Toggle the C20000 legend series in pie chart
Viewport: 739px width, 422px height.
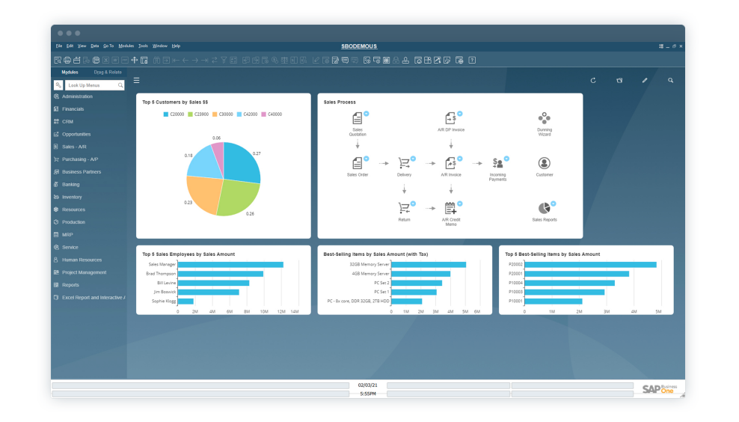[x=175, y=114]
